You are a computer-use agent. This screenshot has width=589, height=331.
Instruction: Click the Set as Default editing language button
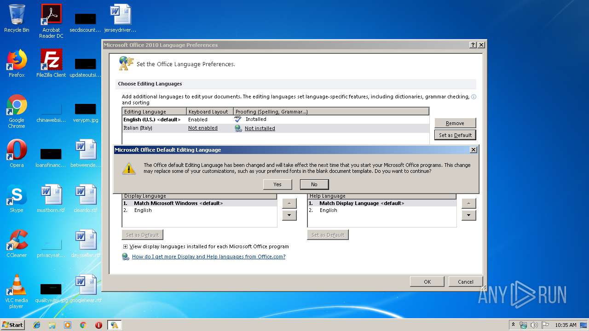455,135
